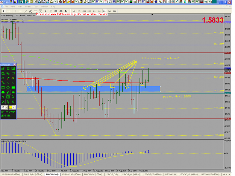This screenshot has width=235, height=176.
Task: Select e-Pointer 'AA' text tool
Action: click(x=13, y=92)
